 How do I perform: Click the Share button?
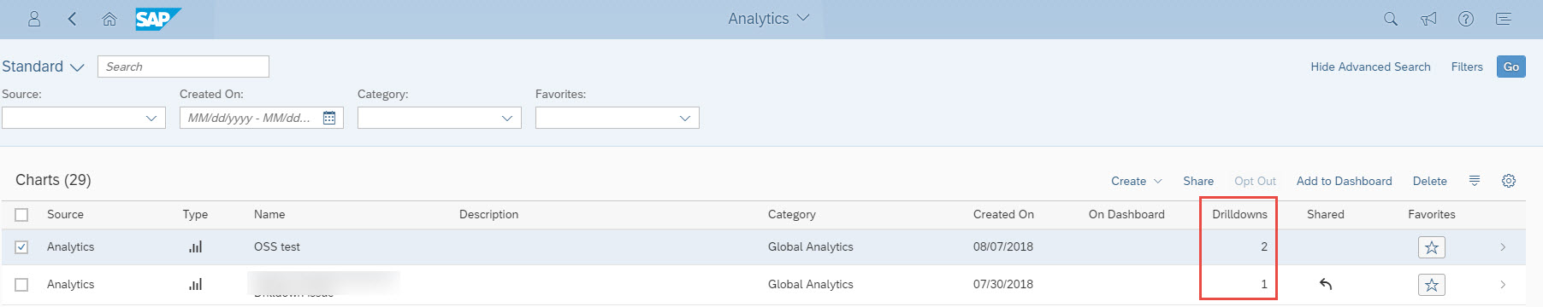point(1198,181)
